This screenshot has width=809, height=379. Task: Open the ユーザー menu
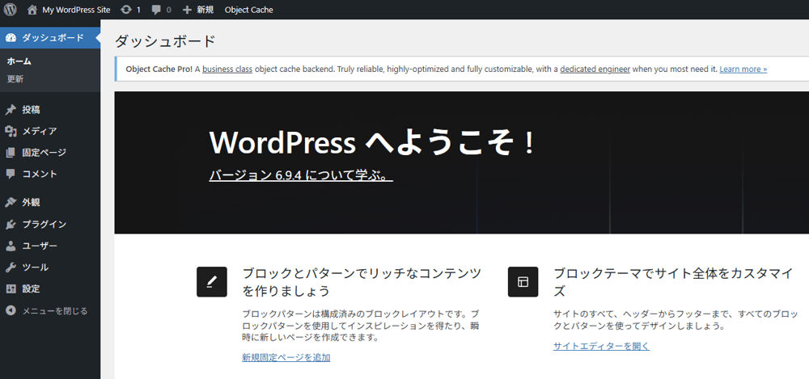click(x=39, y=246)
